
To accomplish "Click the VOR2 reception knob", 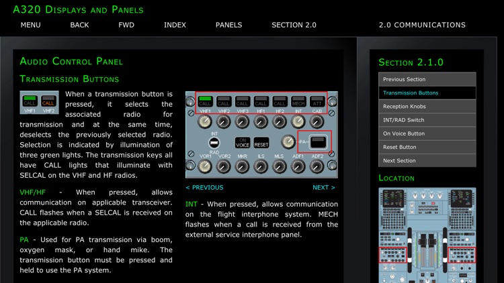I will coord(223,166).
